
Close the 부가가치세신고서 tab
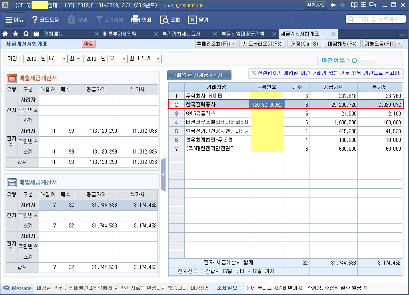tap(215, 34)
